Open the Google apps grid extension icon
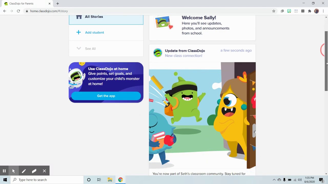The image size is (328, 184). click(x=303, y=11)
